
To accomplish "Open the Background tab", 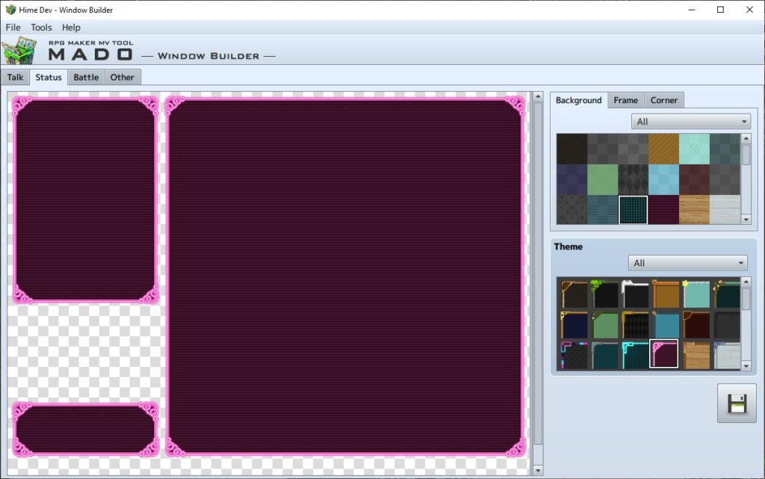I will click(579, 100).
